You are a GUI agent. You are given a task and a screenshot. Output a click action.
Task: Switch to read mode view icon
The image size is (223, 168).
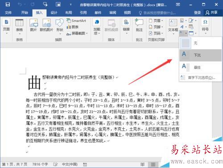(x=142, y=164)
